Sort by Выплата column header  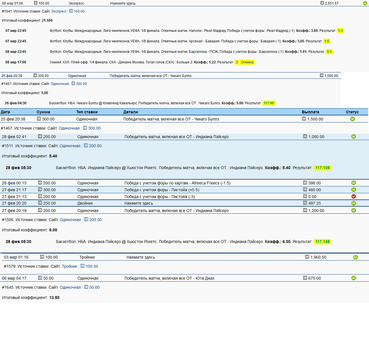pyautogui.click(x=310, y=112)
